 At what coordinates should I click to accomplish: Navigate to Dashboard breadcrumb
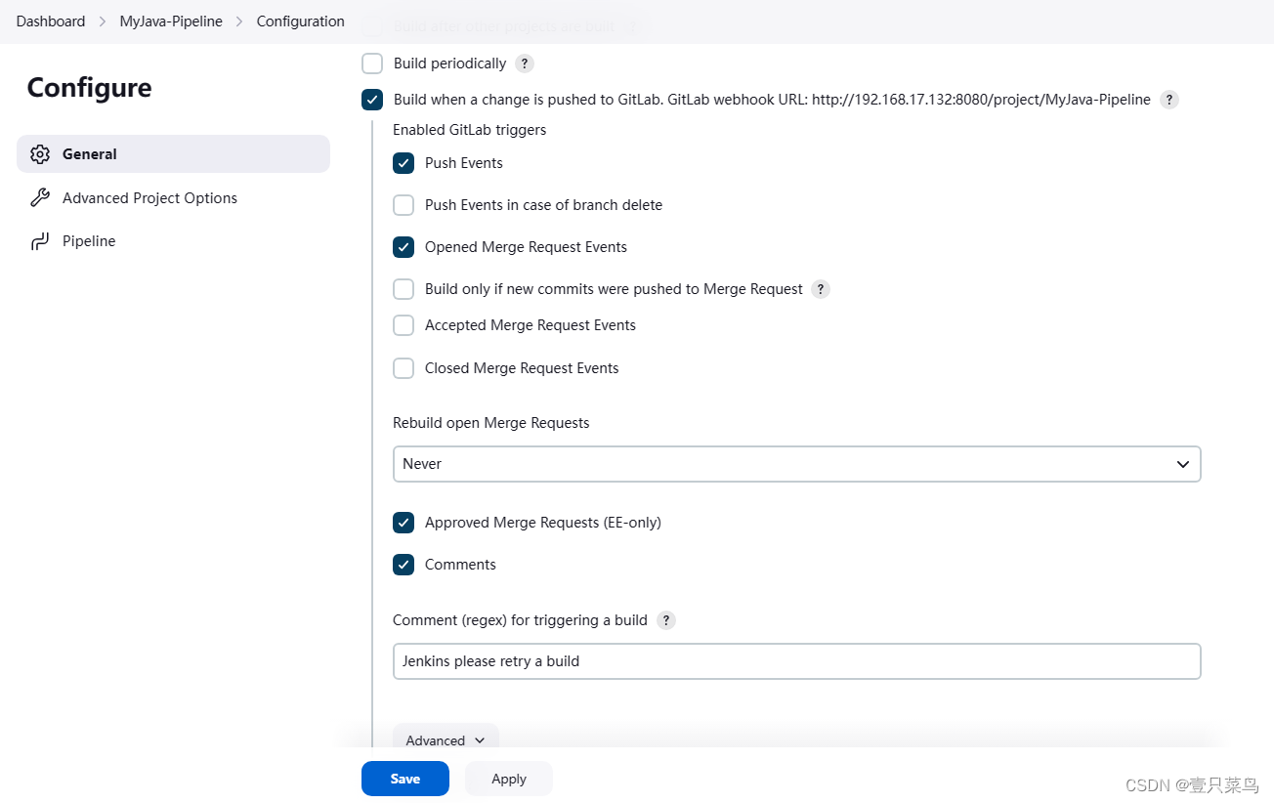pos(51,21)
